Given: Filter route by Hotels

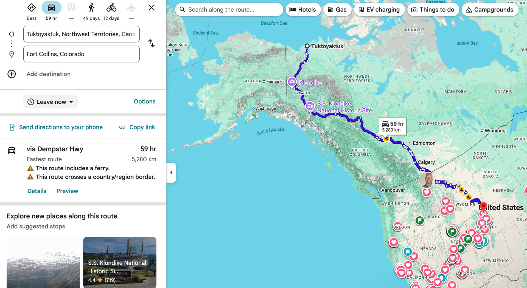Looking at the screenshot, I should pos(303,10).
